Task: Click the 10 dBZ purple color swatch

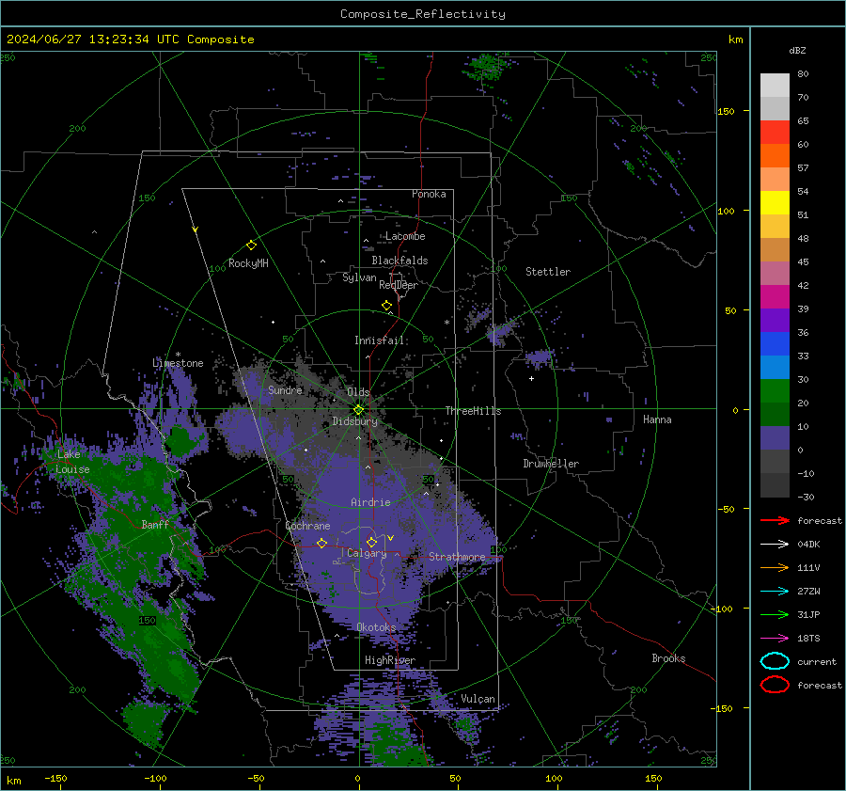Action: tap(775, 438)
